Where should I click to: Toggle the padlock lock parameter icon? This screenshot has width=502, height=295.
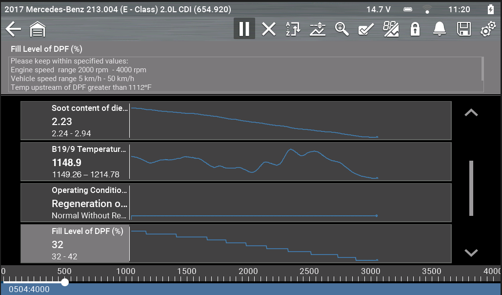(x=415, y=29)
